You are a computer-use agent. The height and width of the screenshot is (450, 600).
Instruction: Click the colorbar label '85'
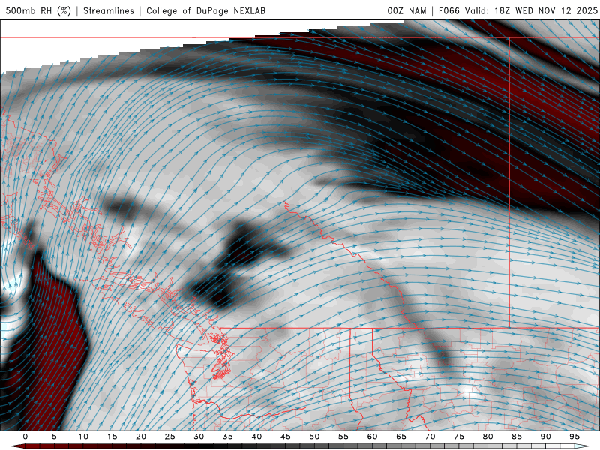[x=517, y=436]
